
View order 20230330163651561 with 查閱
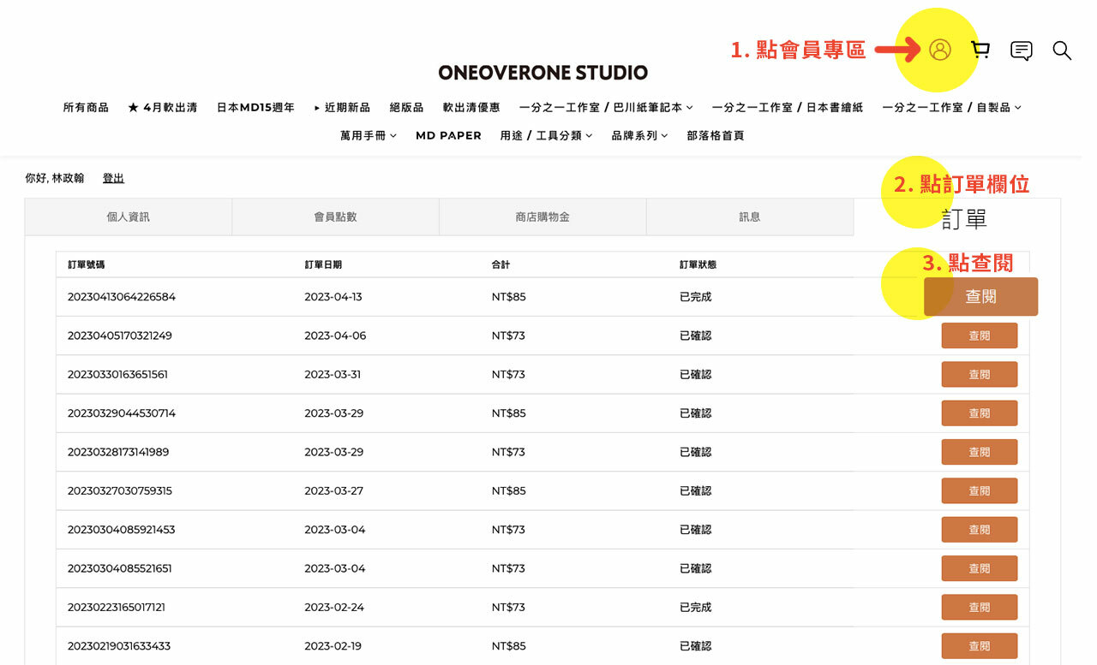coord(980,375)
